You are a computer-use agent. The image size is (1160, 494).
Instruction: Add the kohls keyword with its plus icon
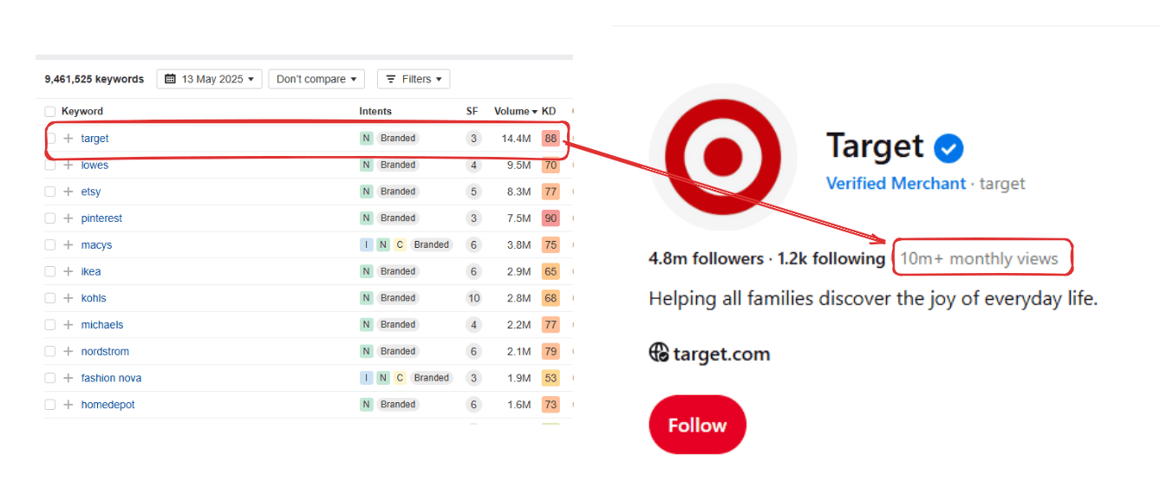[x=68, y=298]
